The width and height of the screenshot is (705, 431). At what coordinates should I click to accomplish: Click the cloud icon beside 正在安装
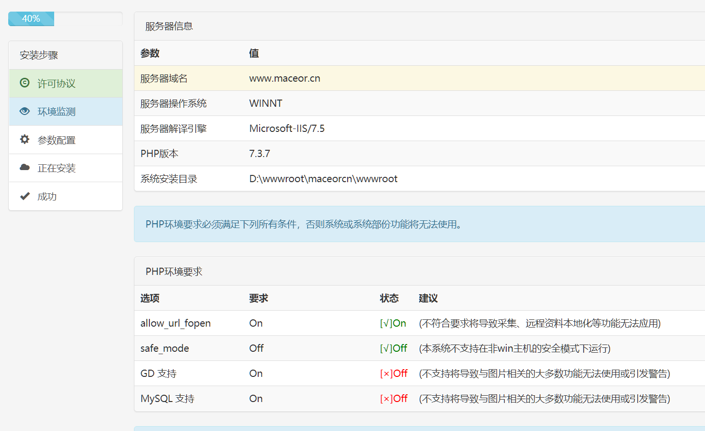[25, 167]
